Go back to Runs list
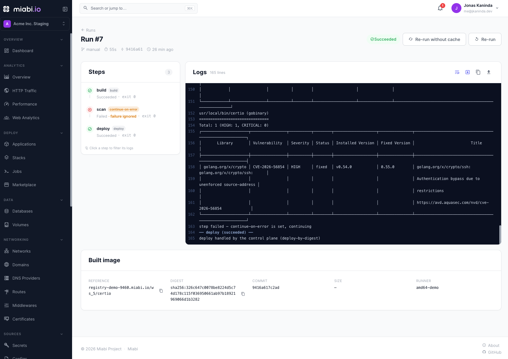This screenshot has height=359, width=508. pos(88,30)
